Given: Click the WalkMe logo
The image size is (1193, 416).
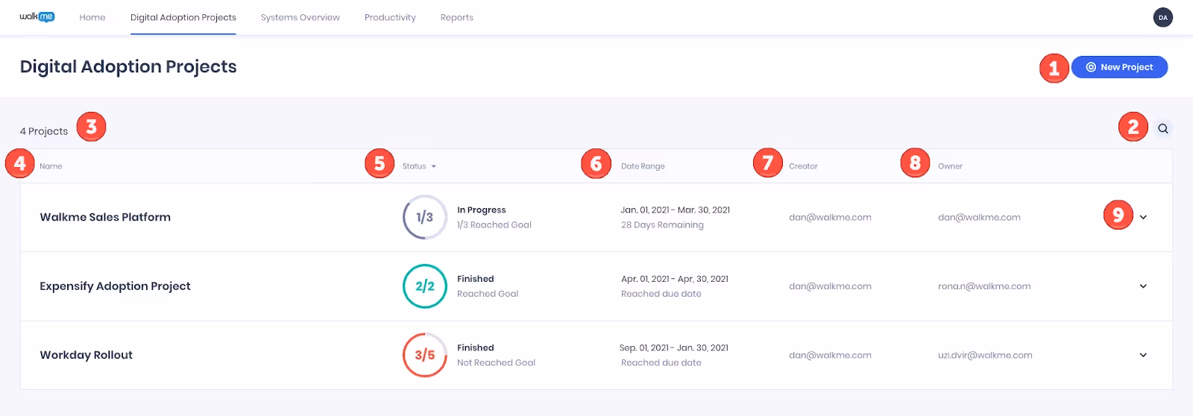Looking at the screenshot, I should point(37,16).
